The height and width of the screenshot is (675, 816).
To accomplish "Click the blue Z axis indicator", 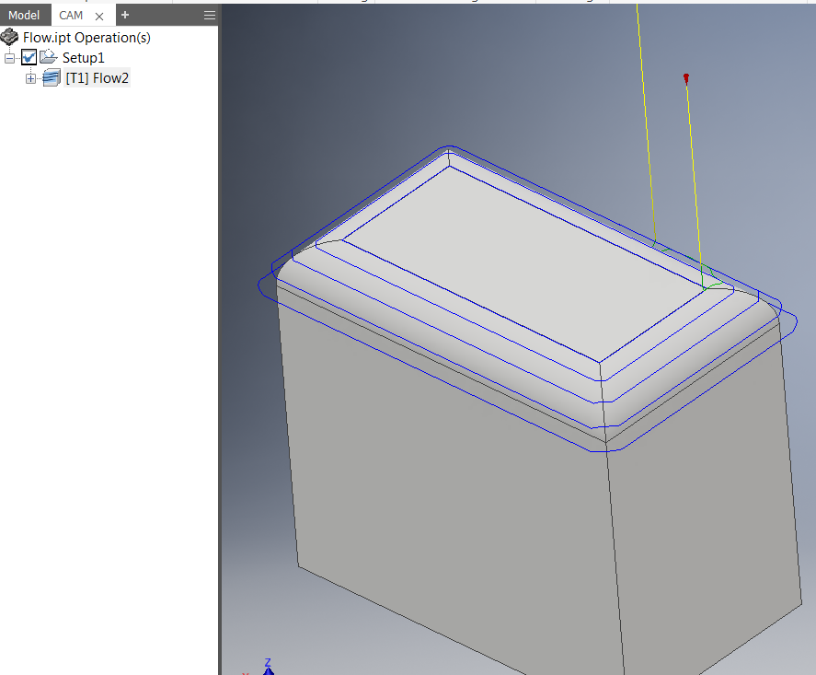I will 268,667.
